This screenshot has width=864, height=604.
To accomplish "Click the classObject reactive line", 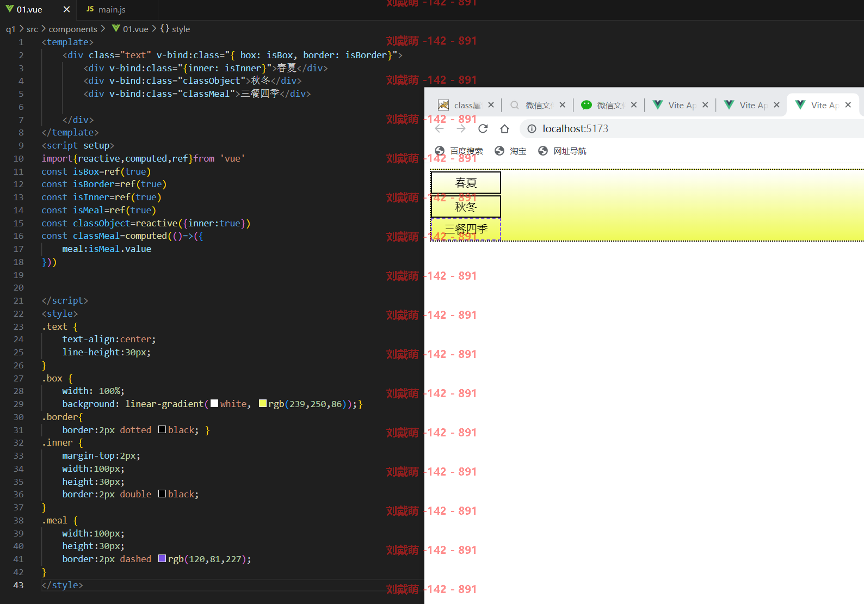I will [x=146, y=223].
